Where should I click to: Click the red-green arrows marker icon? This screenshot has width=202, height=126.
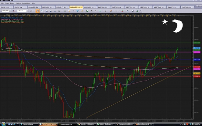[122, 11]
